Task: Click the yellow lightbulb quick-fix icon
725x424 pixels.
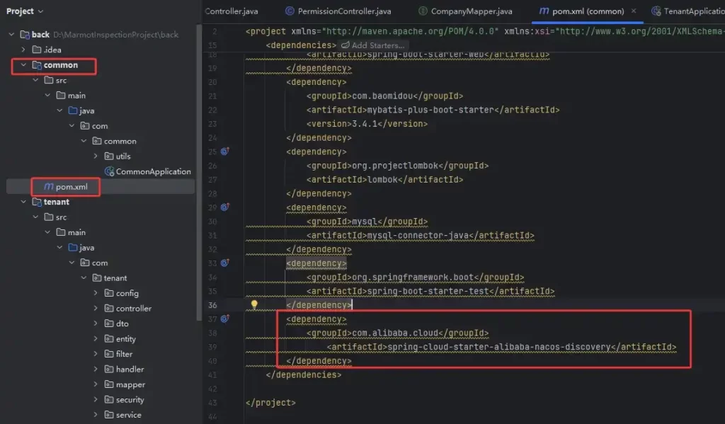Action: tap(254, 305)
